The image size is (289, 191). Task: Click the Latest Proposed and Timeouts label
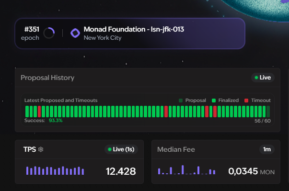(61, 100)
